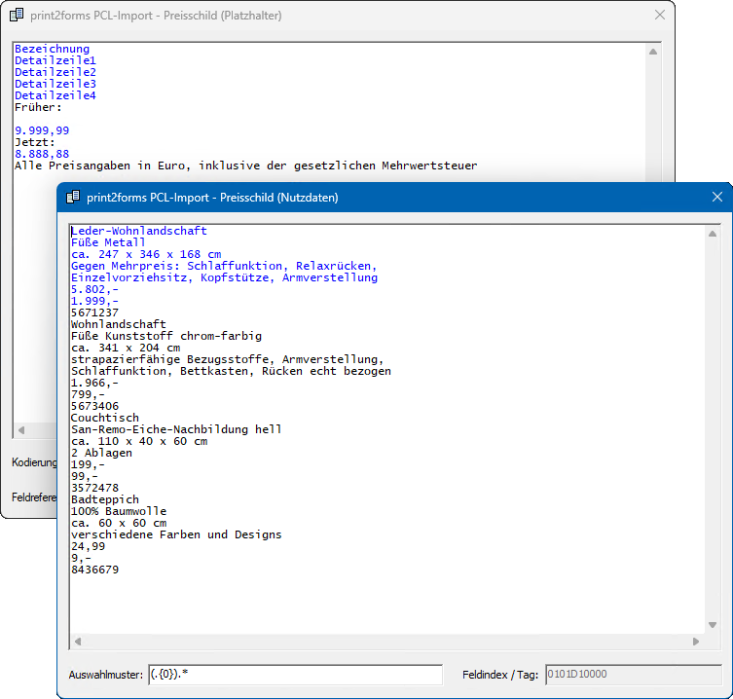Click the scroll-down arrow in the Nutzdaten text area

(713, 625)
